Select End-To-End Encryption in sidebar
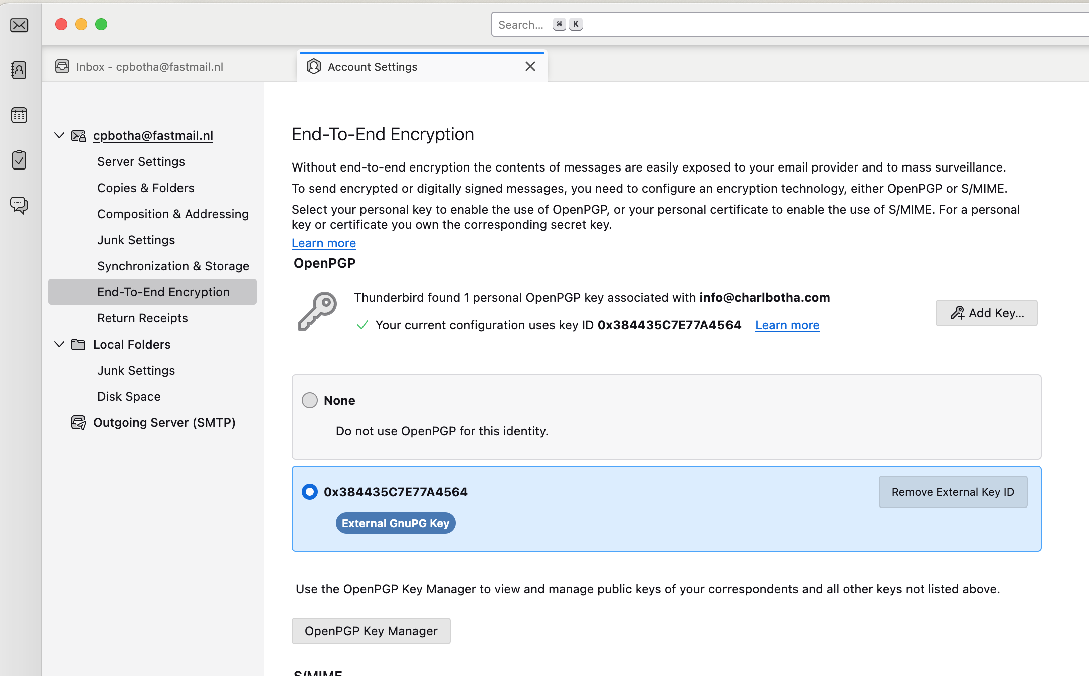This screenshot has width=1089, height=676. (152, 292)
